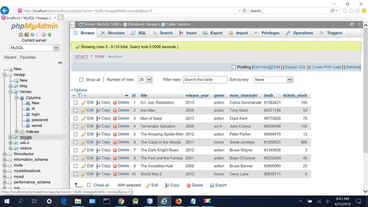Viewport: 368px width, 207px height.
Task: Open page settings gear icon
Action: 352,24
